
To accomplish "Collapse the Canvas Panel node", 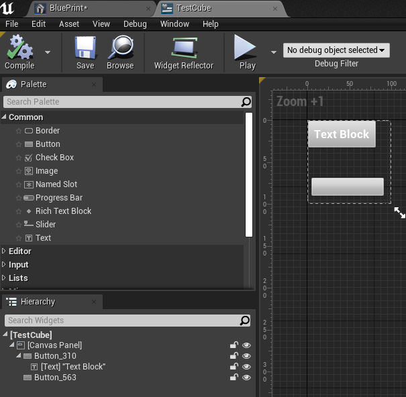I will pyautogui.click(x=12, y=345).
